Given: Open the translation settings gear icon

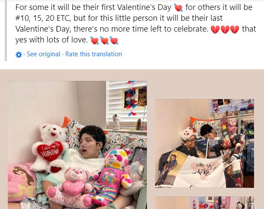Looking at the screenshot, I should (19, 55).
